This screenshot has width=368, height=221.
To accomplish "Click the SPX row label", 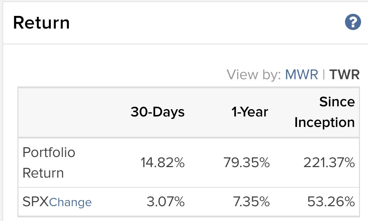I will (x=35, y=201).
